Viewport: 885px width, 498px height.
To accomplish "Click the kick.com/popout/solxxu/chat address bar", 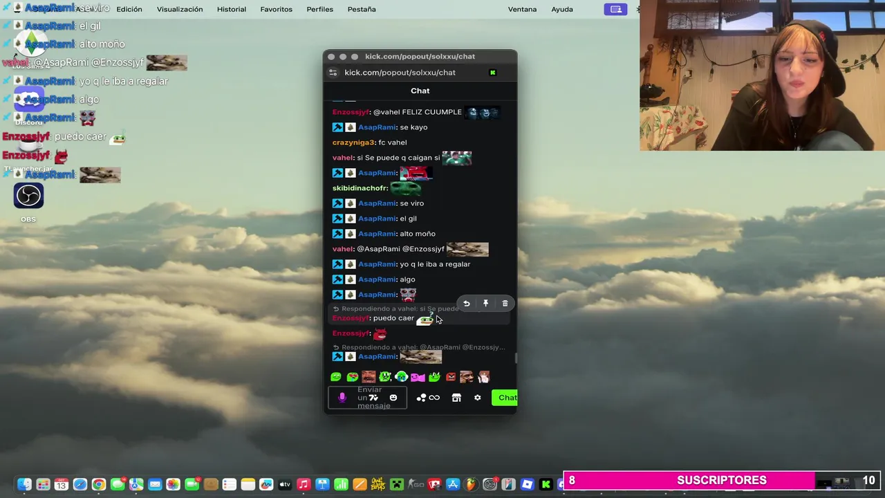I will [400, 73].
